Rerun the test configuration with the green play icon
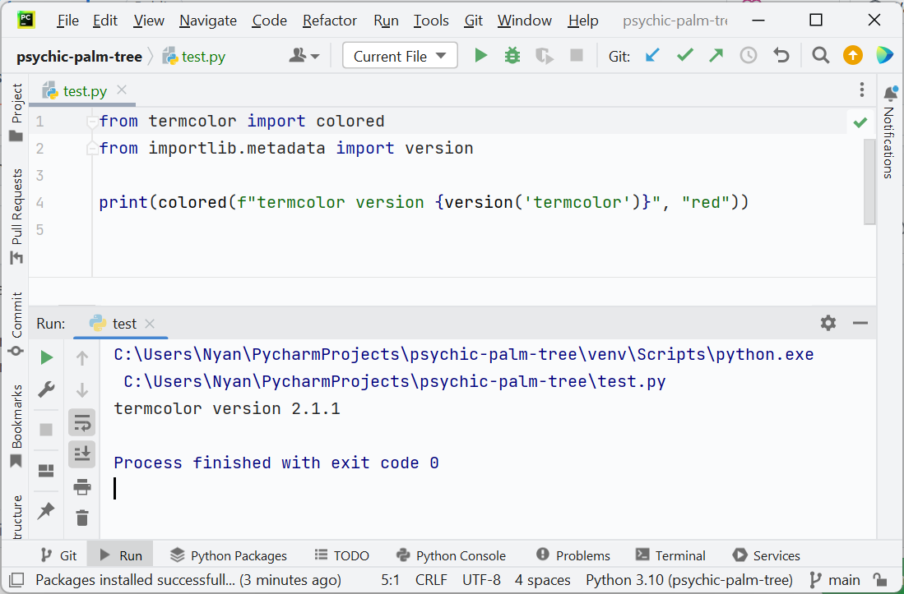Image resolution: width=904 pixels, height=594 pixels. 46,357
